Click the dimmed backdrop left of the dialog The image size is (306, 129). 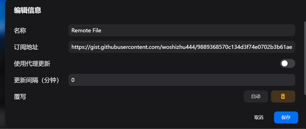(2, 63)
